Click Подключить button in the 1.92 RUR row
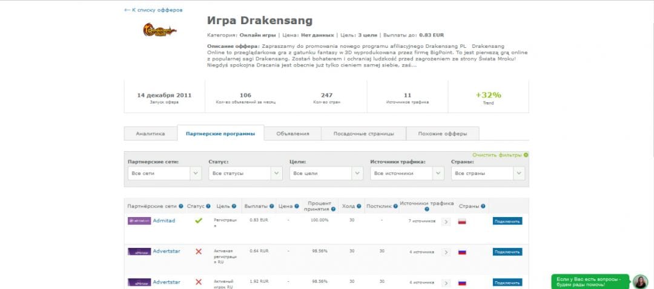 click(507, 282)
